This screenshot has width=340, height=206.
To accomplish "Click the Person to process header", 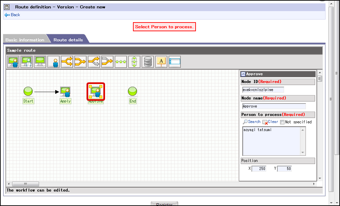I will (x=278, y=115).
